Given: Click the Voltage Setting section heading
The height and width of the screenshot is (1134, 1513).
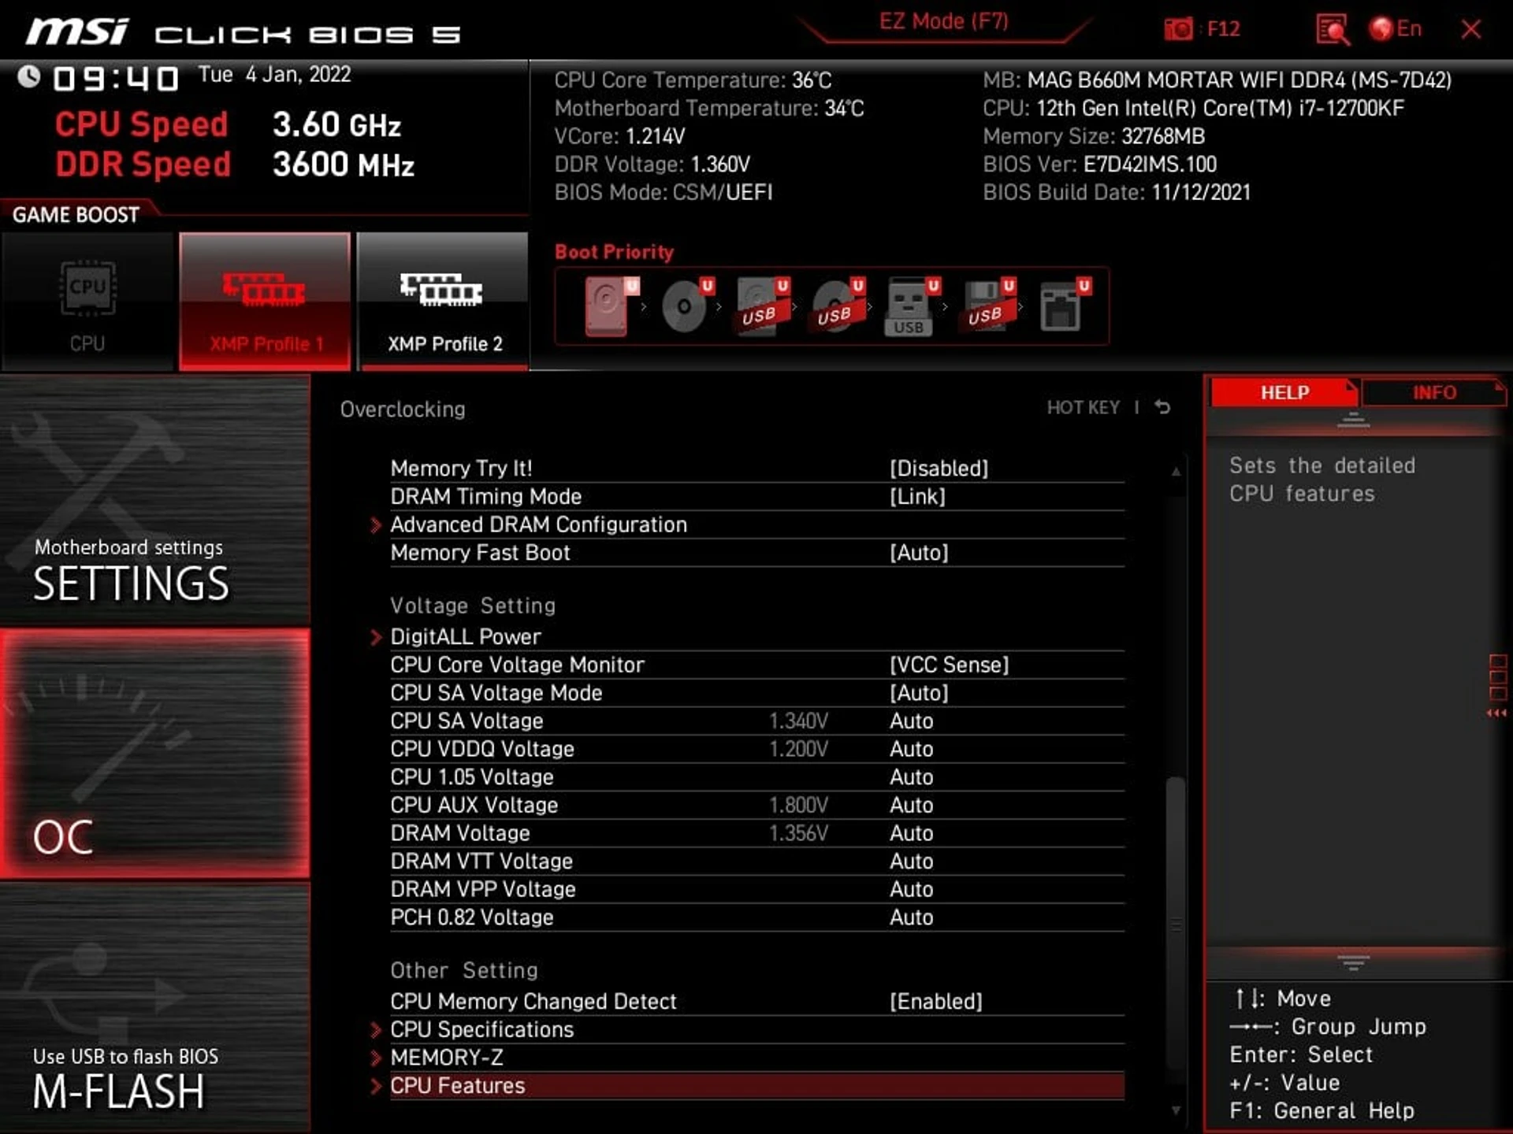Looking at the screenshot, I should tap(473, 606).
